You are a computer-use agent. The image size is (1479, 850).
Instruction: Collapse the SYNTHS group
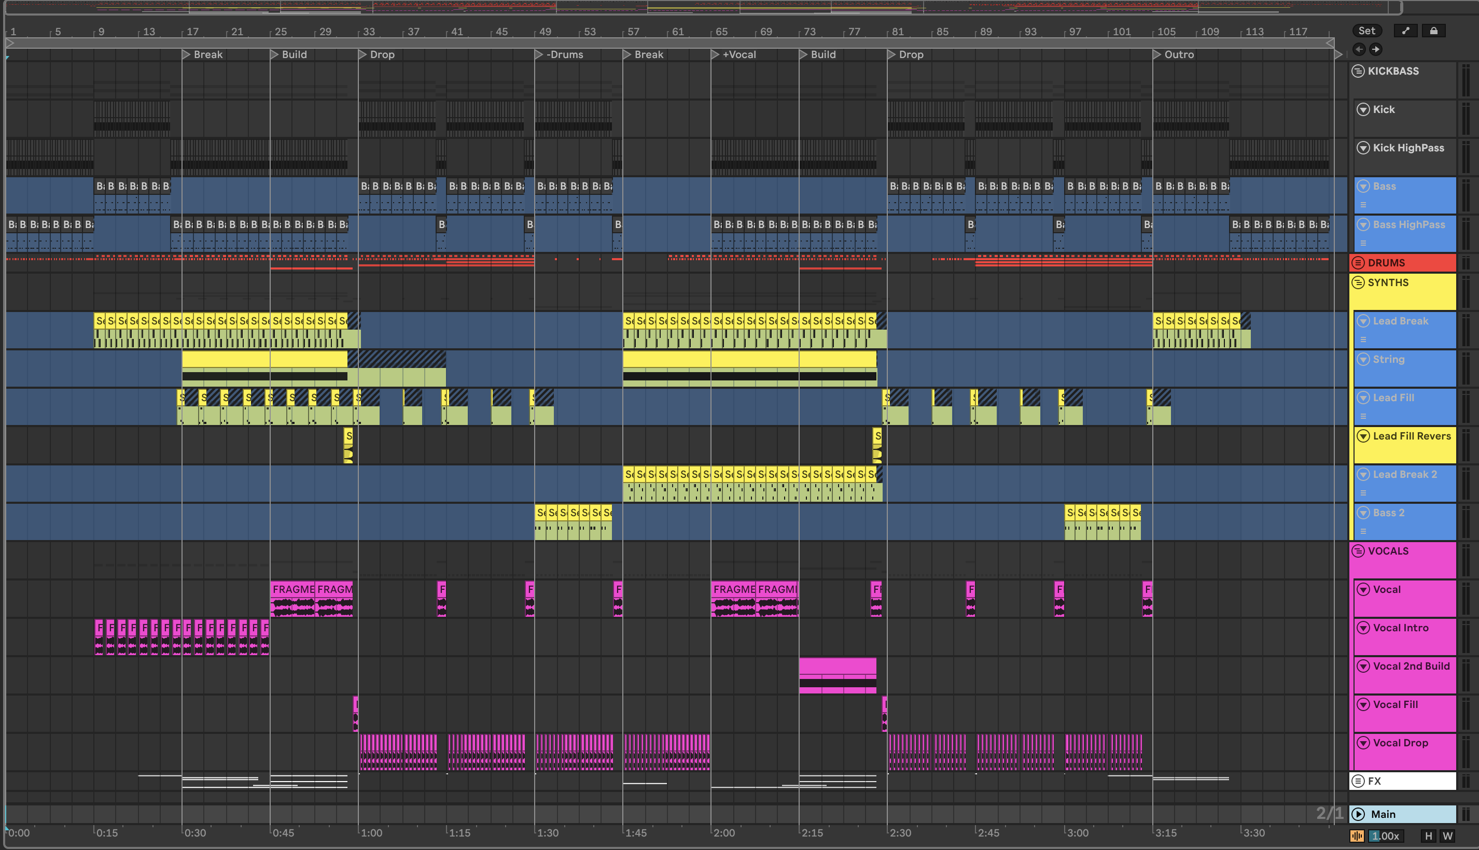tap(1359, 282)
